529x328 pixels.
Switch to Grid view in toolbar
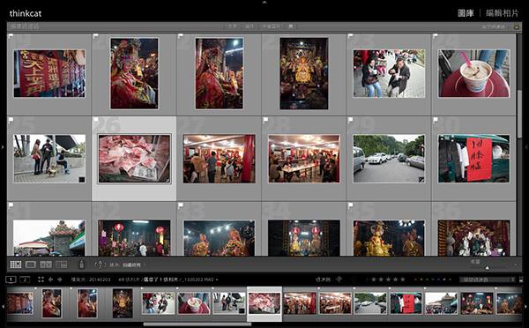[x=16, y=265]
